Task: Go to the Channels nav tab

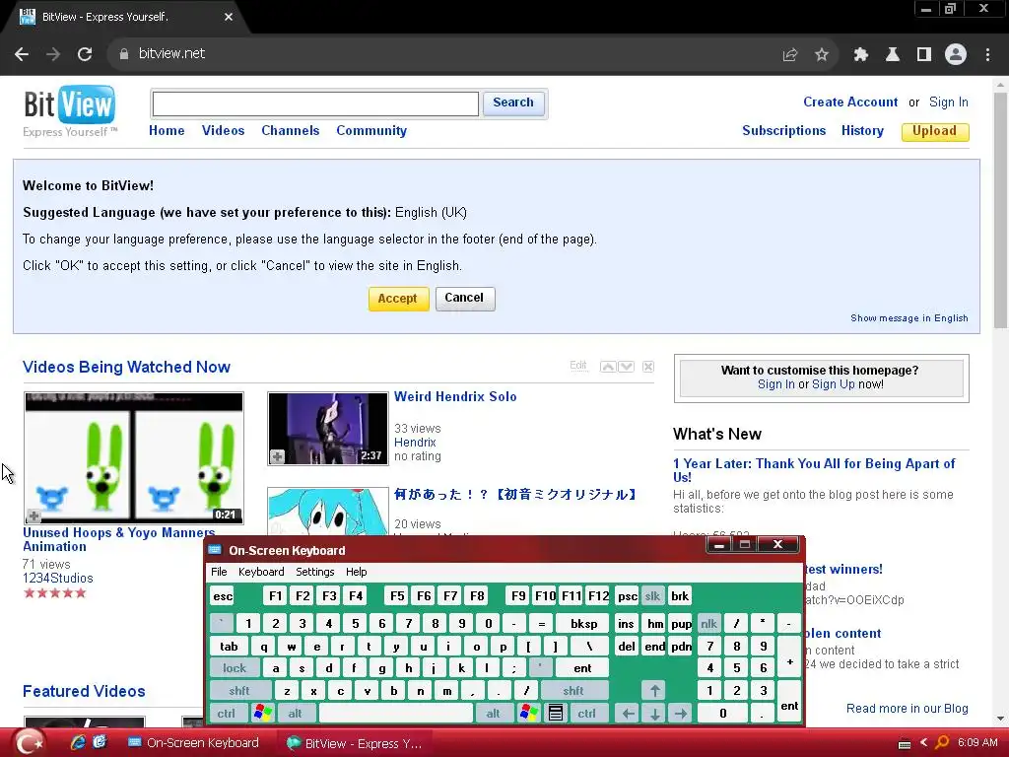Action: point(291,131)
